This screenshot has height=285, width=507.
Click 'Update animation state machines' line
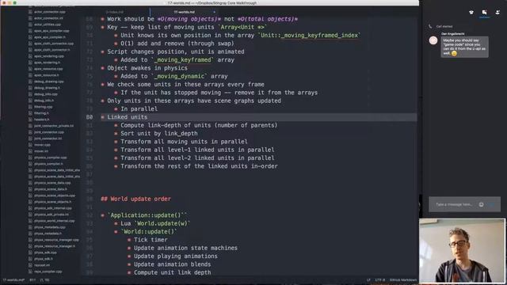click(185, 248)
